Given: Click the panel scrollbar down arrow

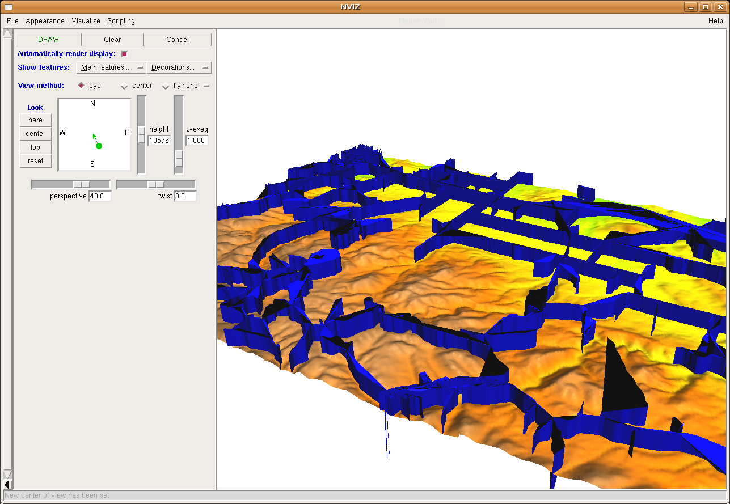Looking at the screenshot, I should pos(7,475).
